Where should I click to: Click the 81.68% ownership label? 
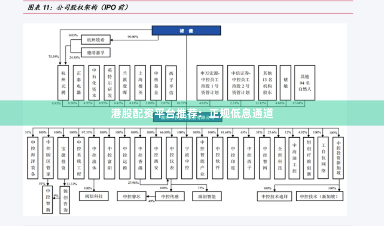click(x=226, y=132)
